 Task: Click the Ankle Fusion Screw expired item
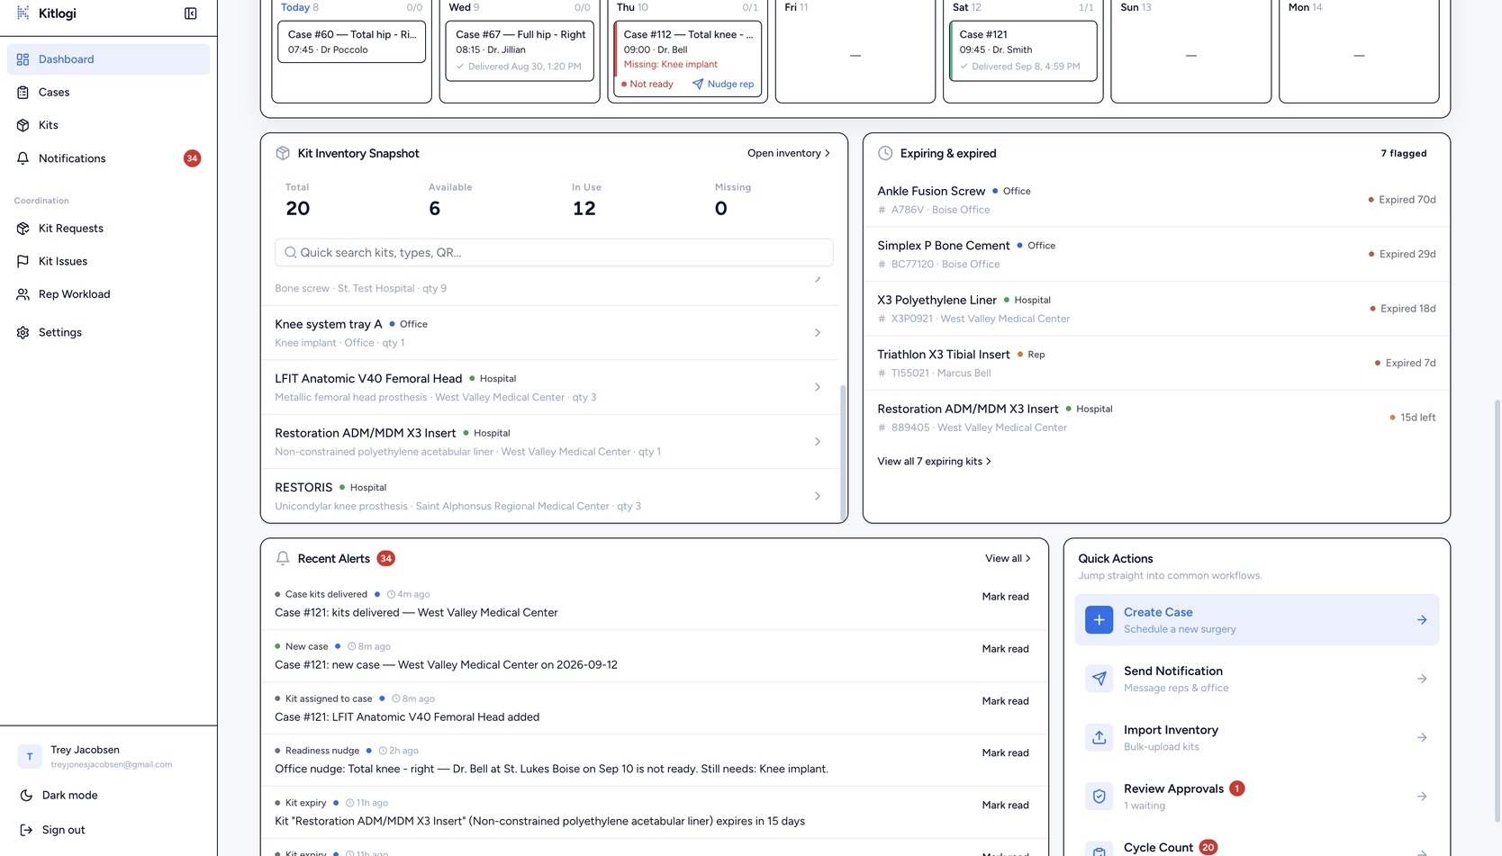point(1156,200)
